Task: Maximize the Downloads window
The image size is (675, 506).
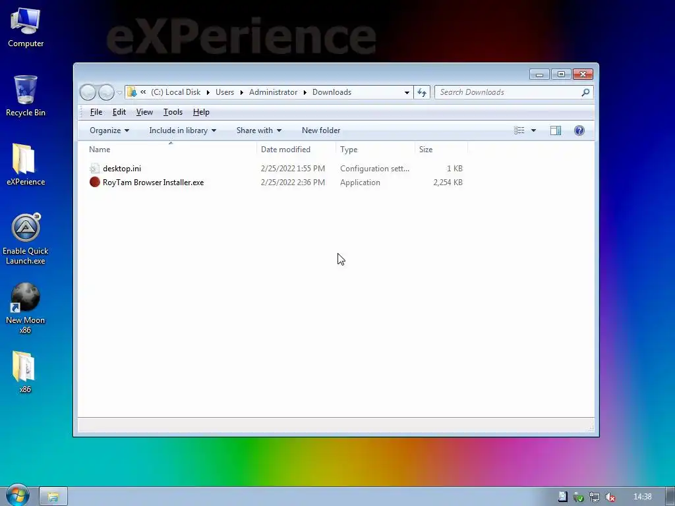Action: [561, 74]
